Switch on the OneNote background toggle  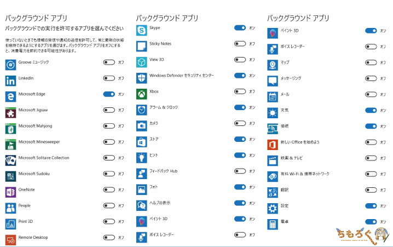point(109,189)
